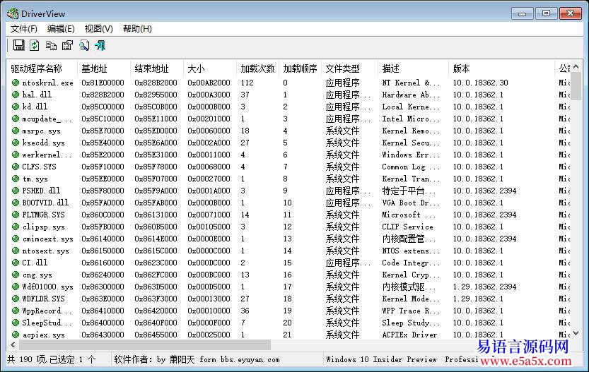Click description CLIP Service
589x372 pixels.
tap(407, 227)
